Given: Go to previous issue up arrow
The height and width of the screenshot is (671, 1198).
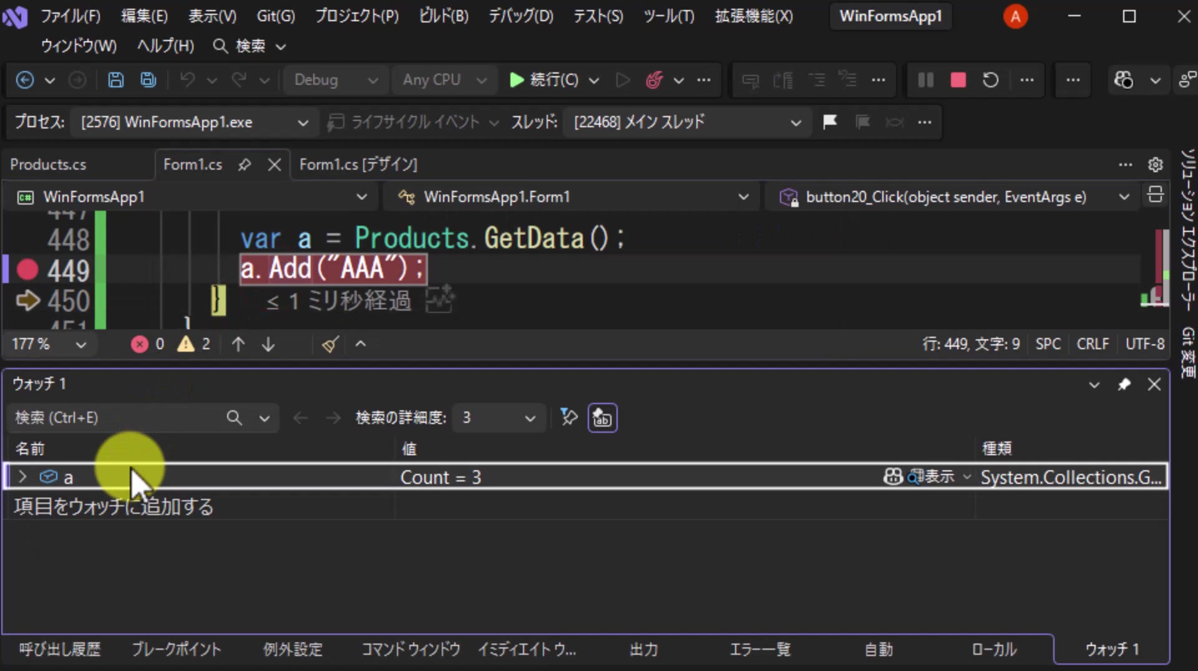Looking at the screenshot, I should [238, 344].
